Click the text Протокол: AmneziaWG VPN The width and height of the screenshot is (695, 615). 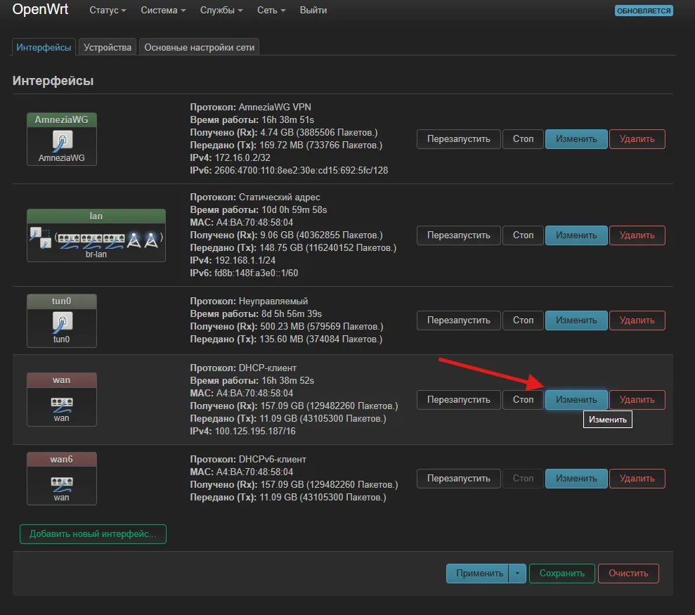[x=250, y=108]
